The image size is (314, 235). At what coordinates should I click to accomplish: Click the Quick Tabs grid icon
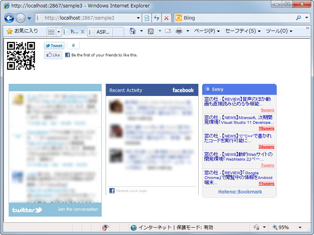pos(51,32)
